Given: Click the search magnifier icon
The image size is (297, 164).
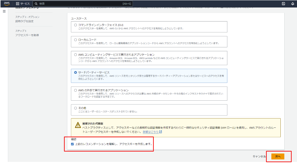Looking at the screenshot, I should 36,4.
